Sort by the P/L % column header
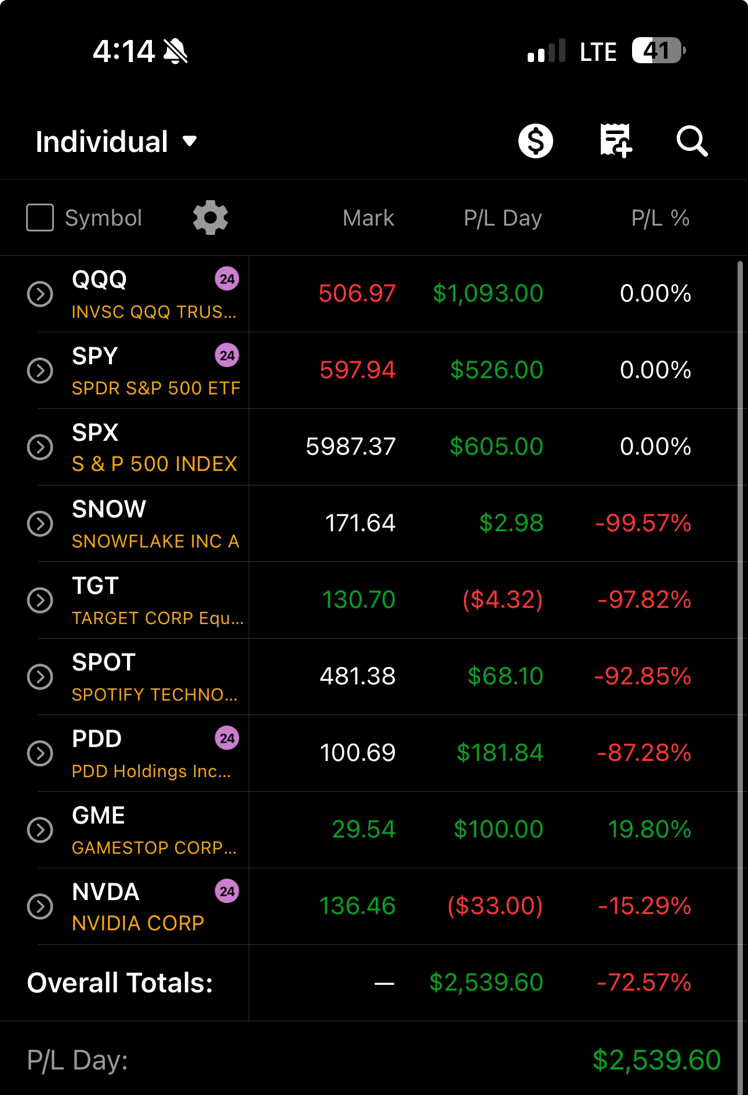 660,219
